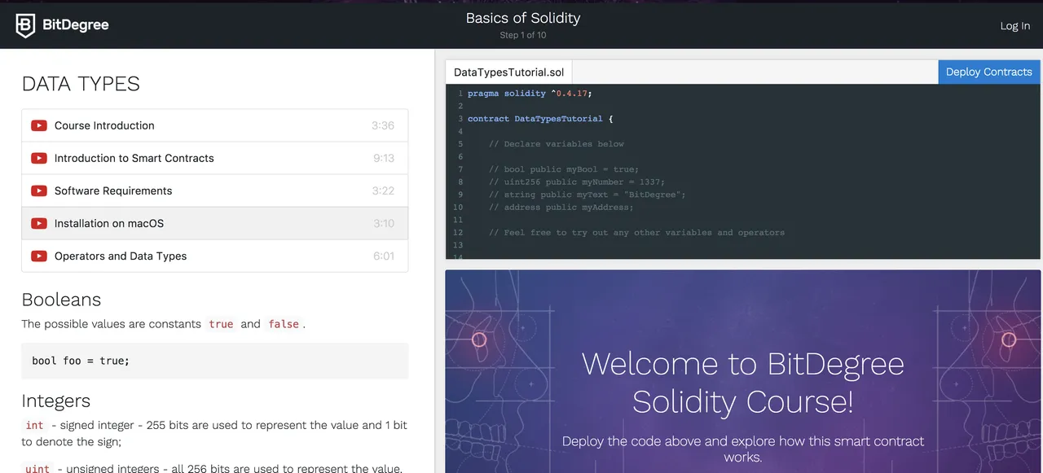Open Installation on macOS video
The height and width of the screenshot is (473, 1043).
click(214, 223)
